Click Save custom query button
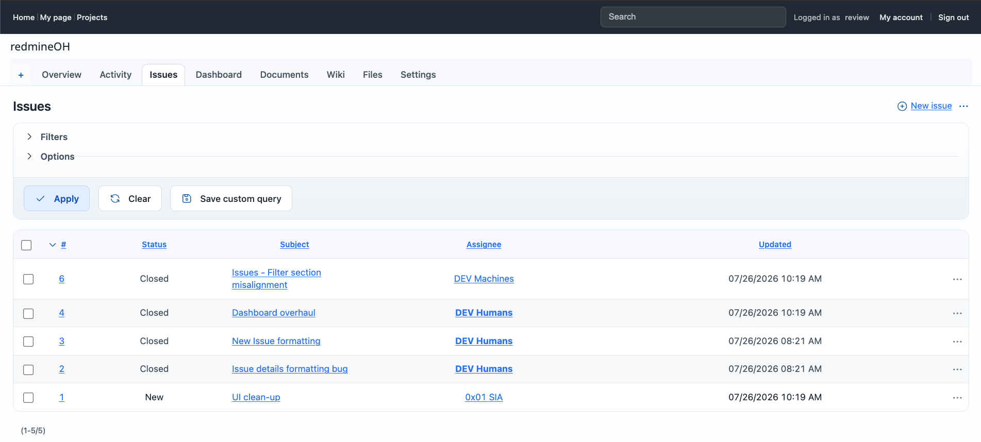The width and height of the screenshot is (981, 442). [231, 198]
